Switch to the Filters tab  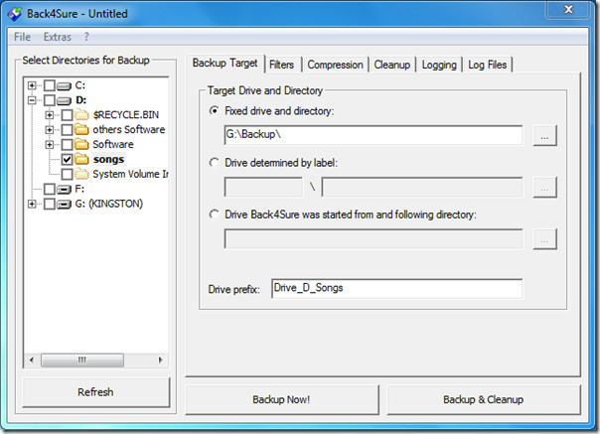pyautogui.click(x=282, y=65)
